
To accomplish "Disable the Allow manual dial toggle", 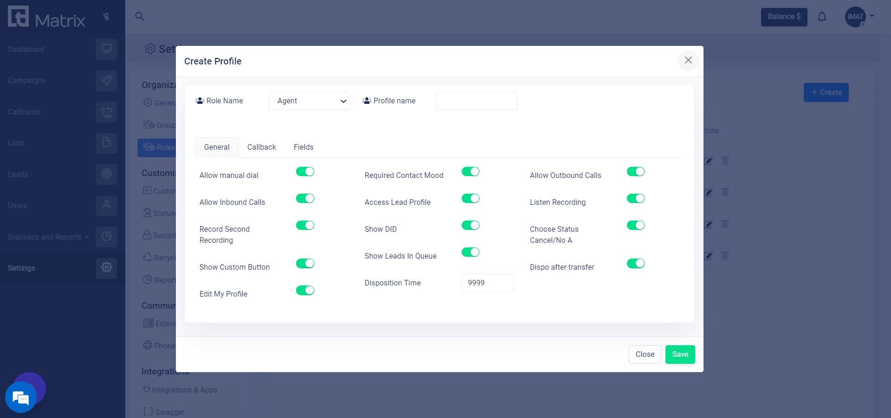I will click(305, 171).
